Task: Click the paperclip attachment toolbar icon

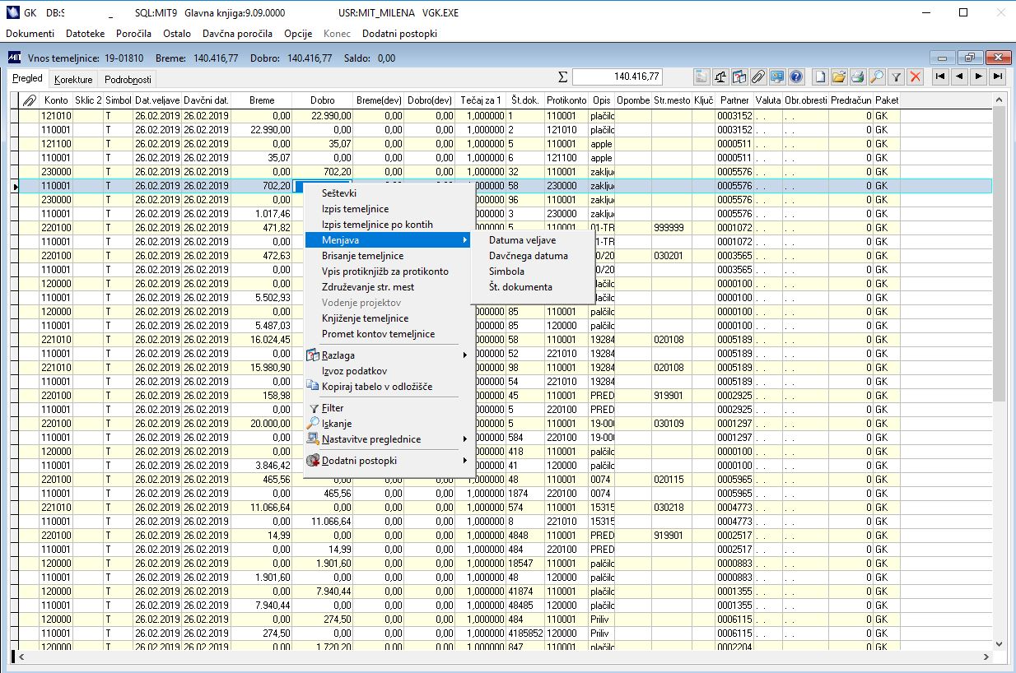Action: 757,77
